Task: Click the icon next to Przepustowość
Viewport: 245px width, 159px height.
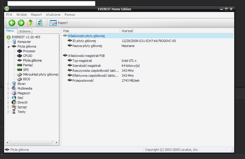Action: pyautogui.click(x=70, y=80)
